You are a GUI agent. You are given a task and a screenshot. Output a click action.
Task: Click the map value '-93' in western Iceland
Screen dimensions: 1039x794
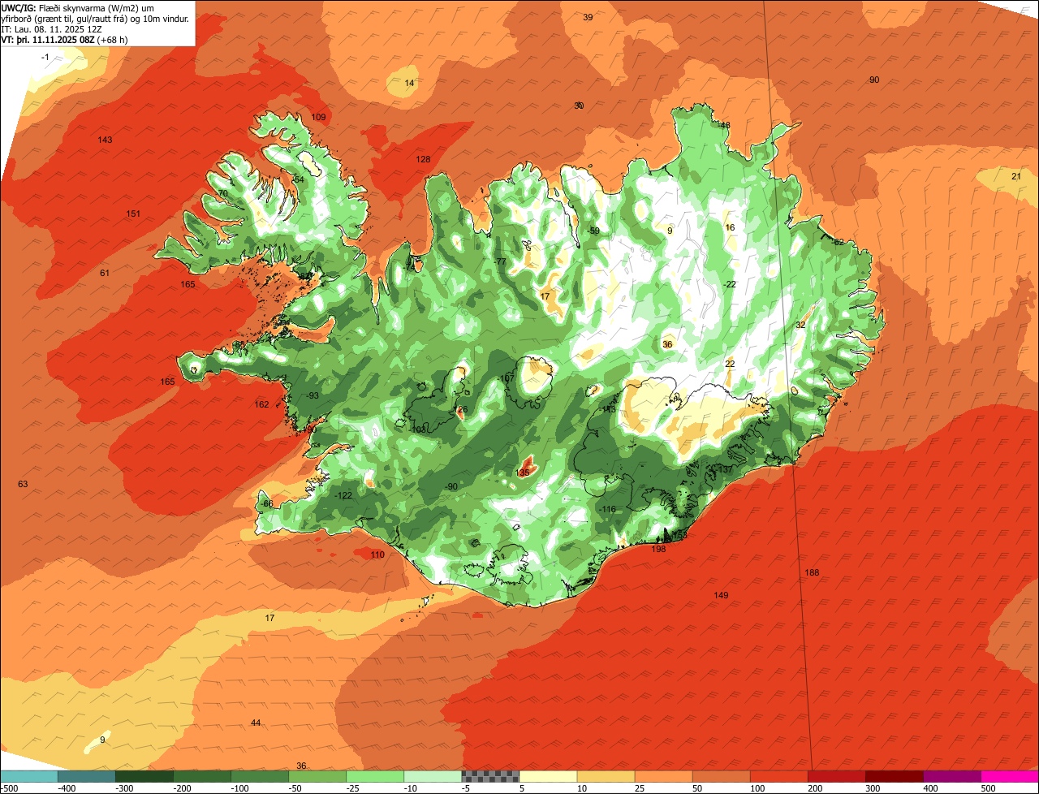[312, 396]
